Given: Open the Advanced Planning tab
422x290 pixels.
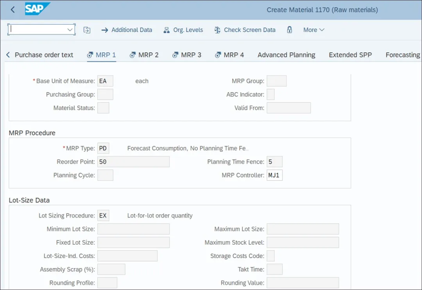Looking at the screenshot, I should pos(286,55).
